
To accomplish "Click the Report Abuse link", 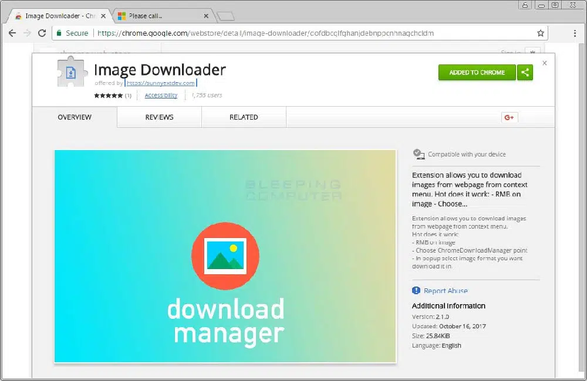I will tap(446, 291).
